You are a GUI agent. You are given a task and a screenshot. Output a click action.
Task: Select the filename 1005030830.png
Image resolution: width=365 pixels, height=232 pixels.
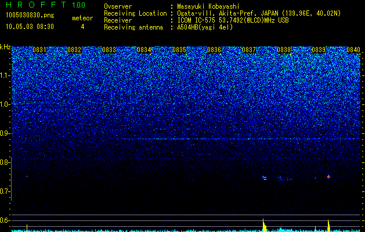click(30, 15)
